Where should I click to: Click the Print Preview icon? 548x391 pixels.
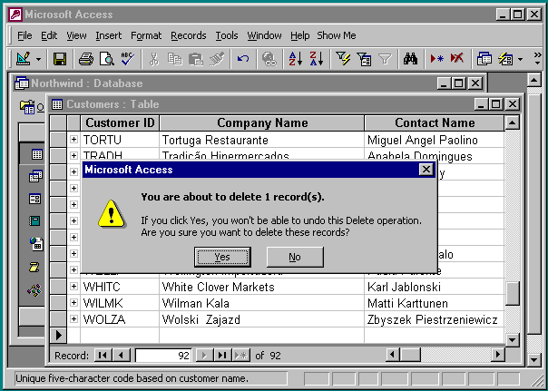click(106, 59)
